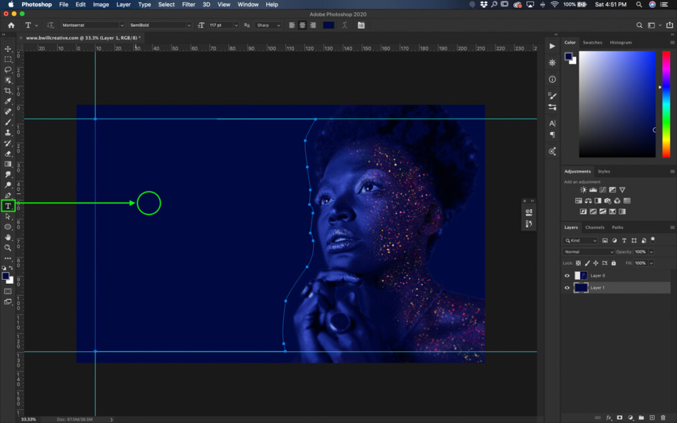The height and width of the screenshot is (423, 677).
Task: Pick the Crop tool in toolbar
Action: (8, 91)
